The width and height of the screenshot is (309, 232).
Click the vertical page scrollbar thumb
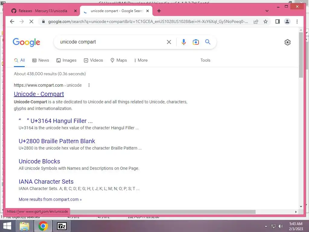(301, 55)
